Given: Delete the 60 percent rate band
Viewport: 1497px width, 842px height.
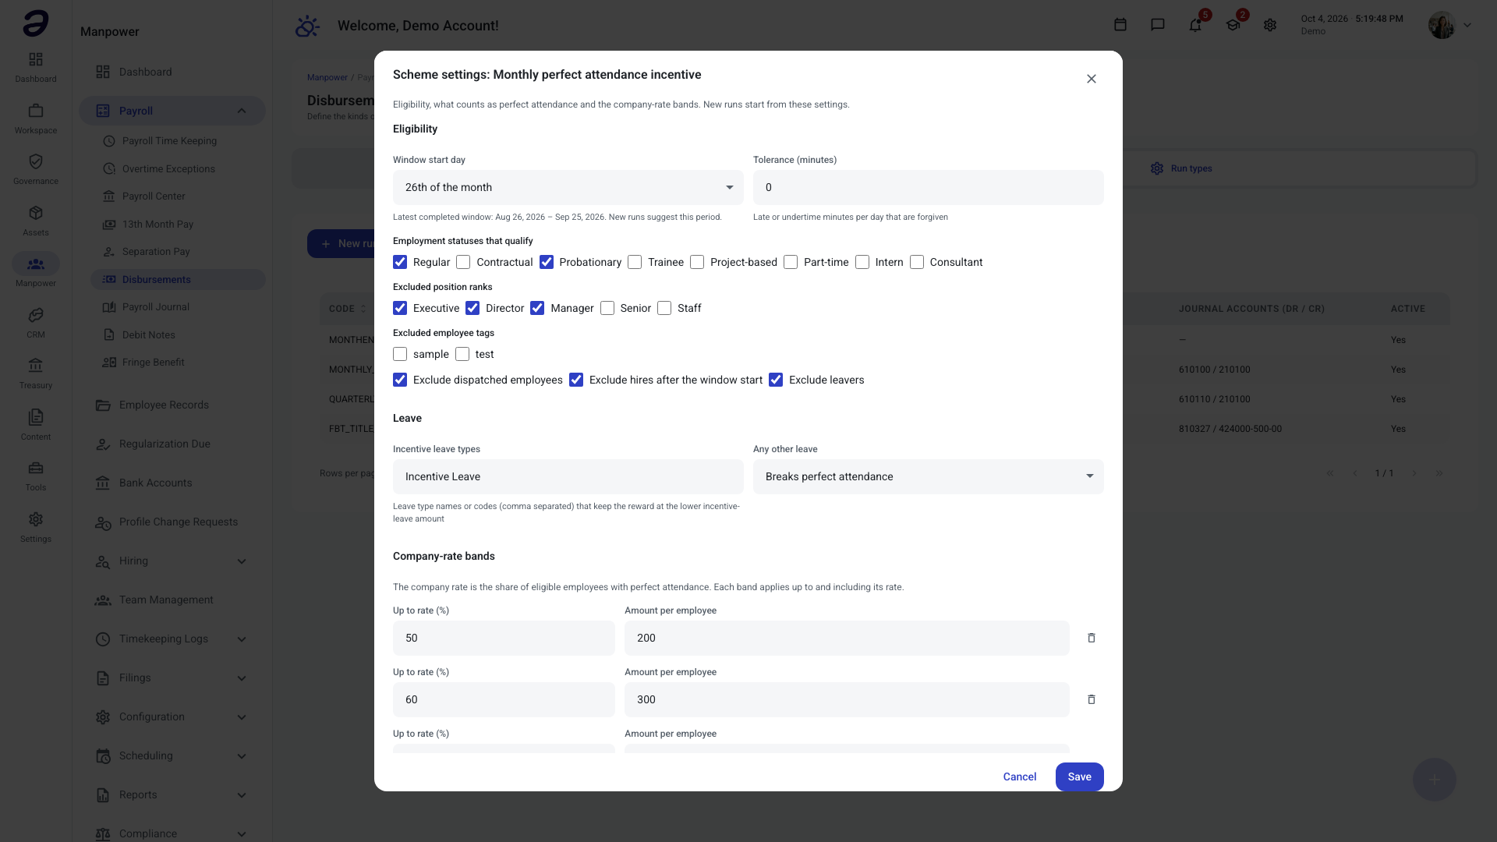Looking at the screenshot, I should pyautogui.click(x=1092, y=699).
